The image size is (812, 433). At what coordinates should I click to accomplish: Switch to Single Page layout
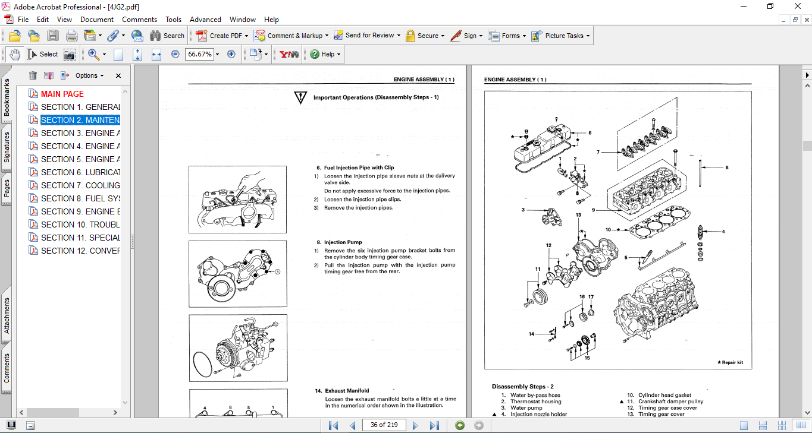pyautogui.click(x=744, y=425)
